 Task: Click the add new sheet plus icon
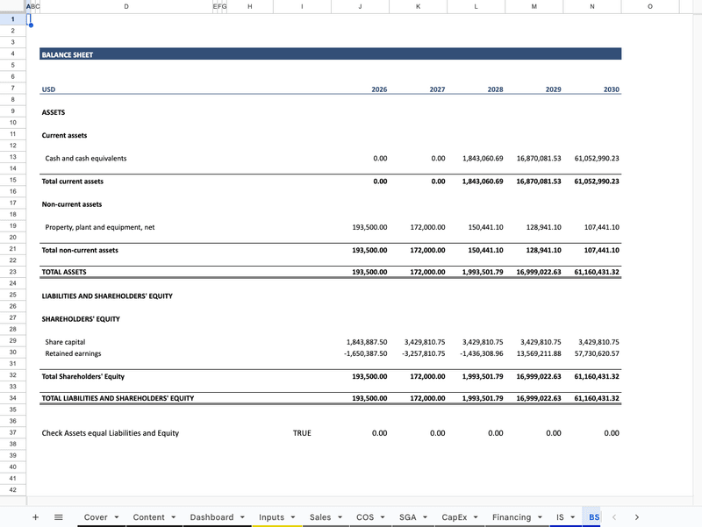(x=35, y=517)
